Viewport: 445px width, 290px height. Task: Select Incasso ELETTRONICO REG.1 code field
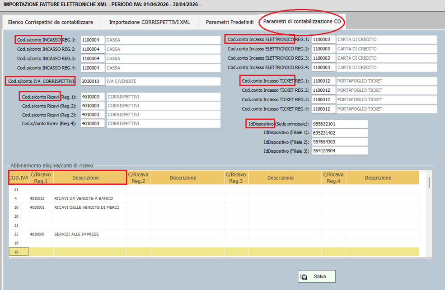coord(323,40)
